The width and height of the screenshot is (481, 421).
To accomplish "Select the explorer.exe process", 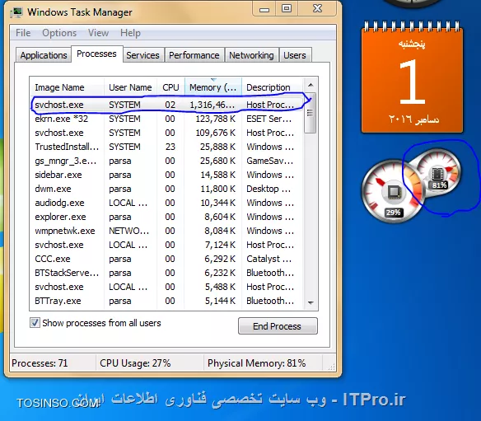I will [167, 217].
